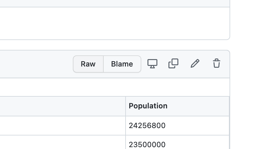Open file with GitHub Desktop icon
The height and width of the screenshot is (149, 253).
click(152, 64)
